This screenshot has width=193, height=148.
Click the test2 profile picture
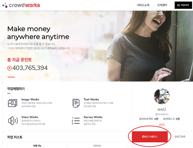[162, 96]
